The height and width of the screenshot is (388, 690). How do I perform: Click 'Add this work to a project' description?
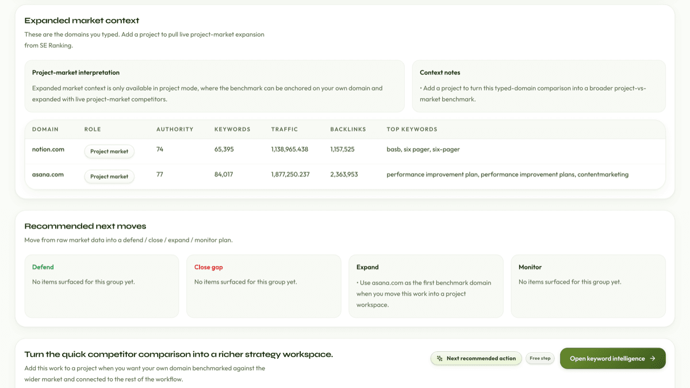click(x=145, y=374)
